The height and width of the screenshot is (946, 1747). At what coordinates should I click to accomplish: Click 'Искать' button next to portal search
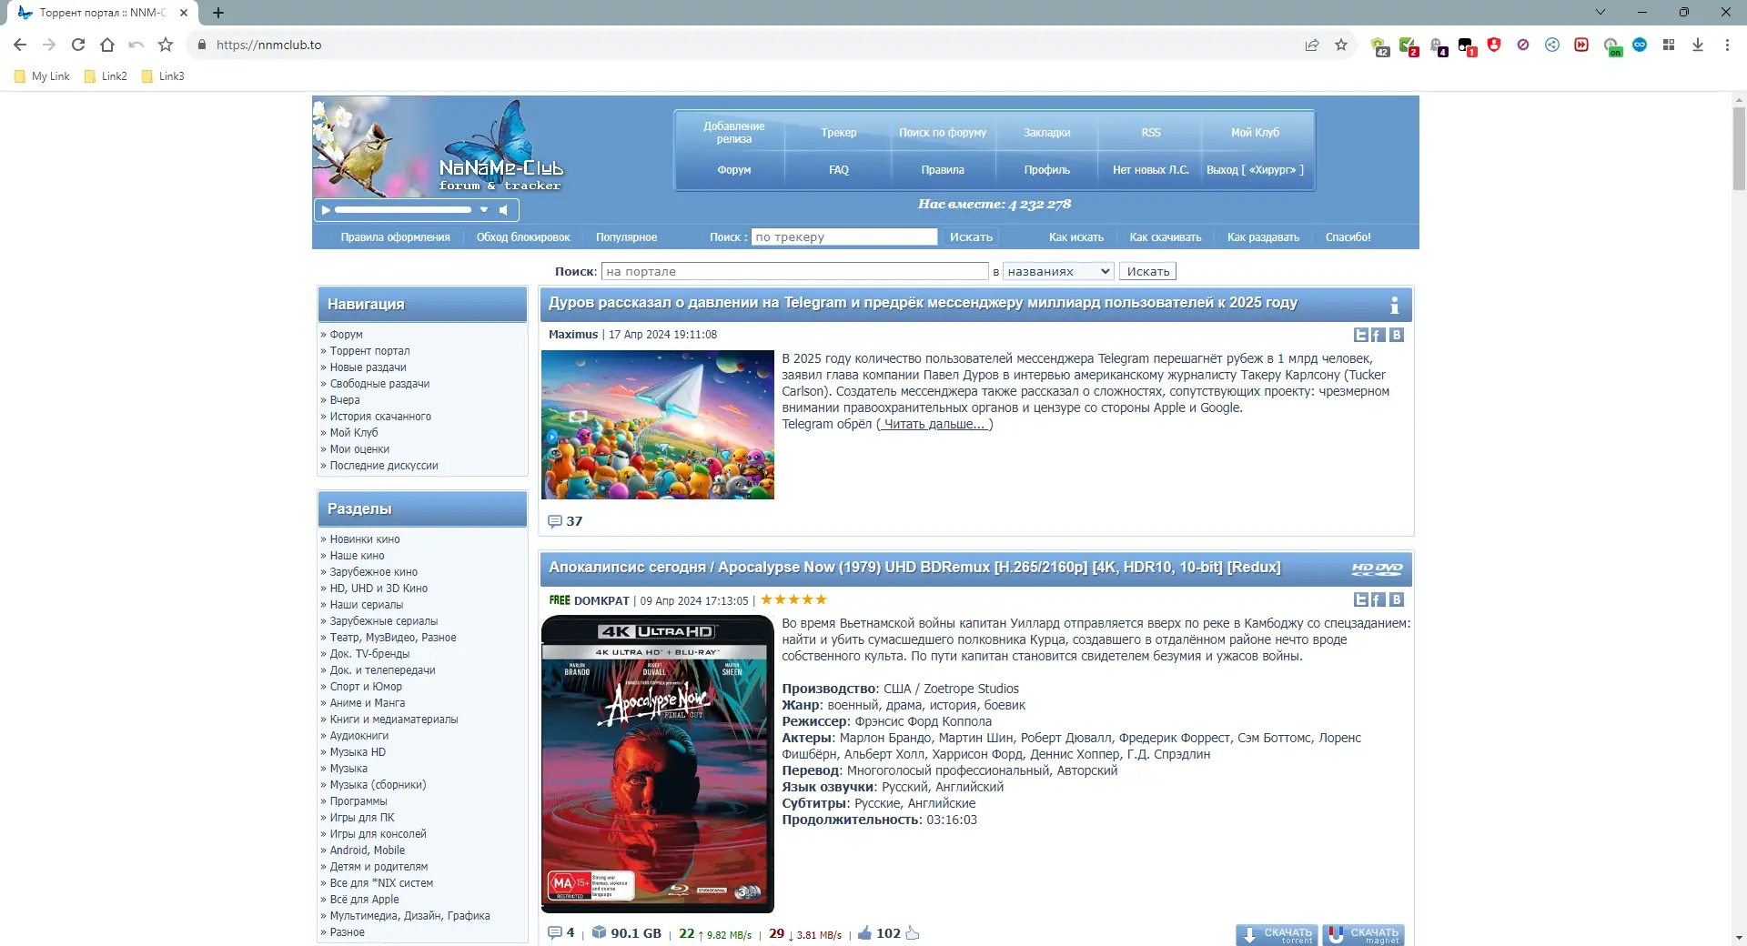point(1148,271)
